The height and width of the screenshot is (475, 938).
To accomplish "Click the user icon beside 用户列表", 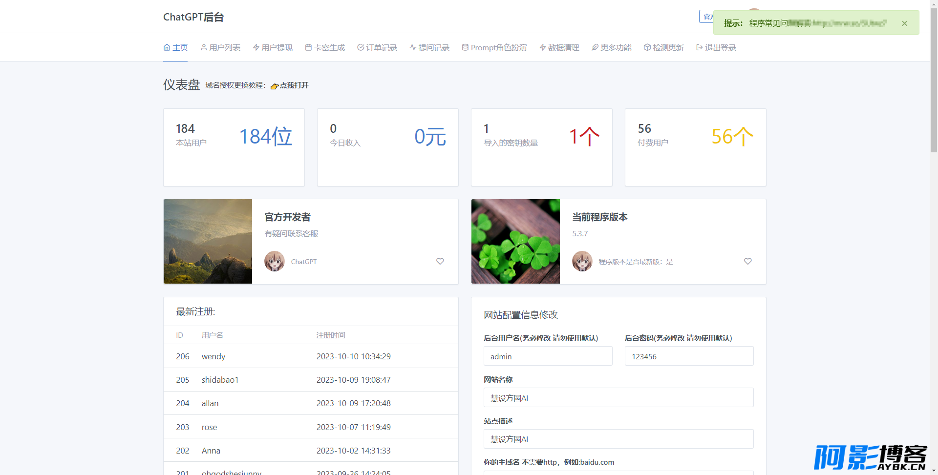I will (204, 47).
